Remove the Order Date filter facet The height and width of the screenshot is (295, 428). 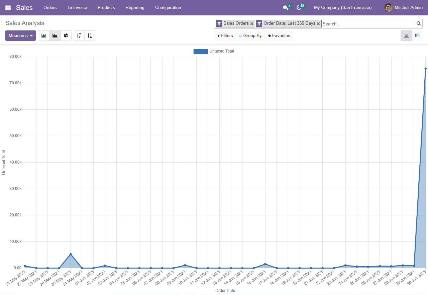(x=318, y=24)
